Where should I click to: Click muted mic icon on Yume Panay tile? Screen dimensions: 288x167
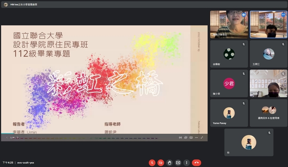244,103
